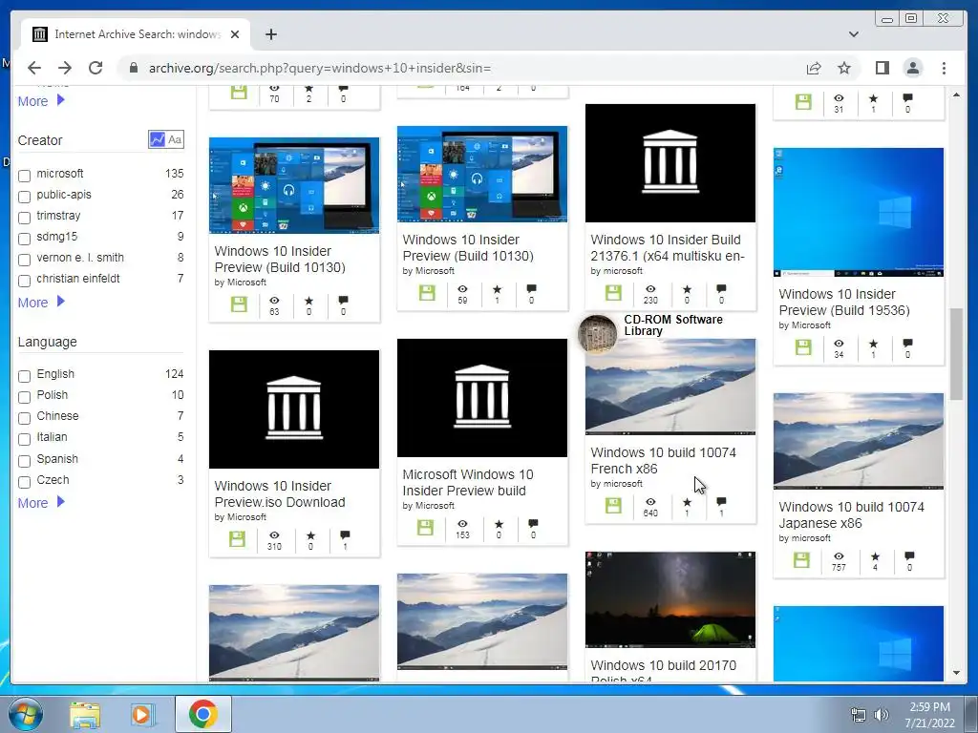Switch Creator filter to graph view
This screenshot has height=733, width=978.
tap(158, 139)
